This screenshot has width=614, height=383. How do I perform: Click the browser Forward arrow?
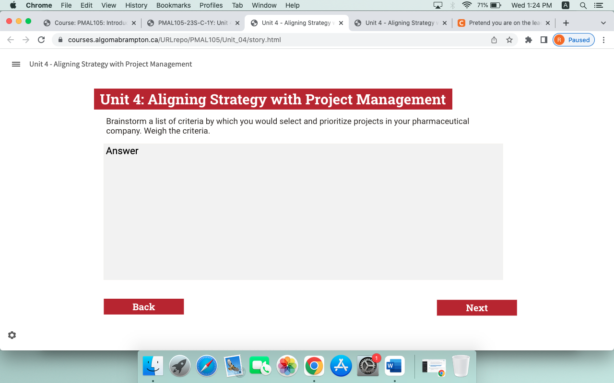point(26,40)
